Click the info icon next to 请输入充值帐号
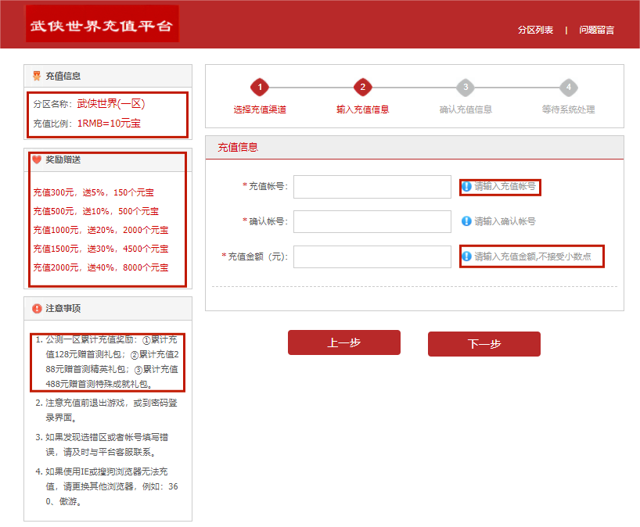 pyautogui.click(x=467, y=187)
